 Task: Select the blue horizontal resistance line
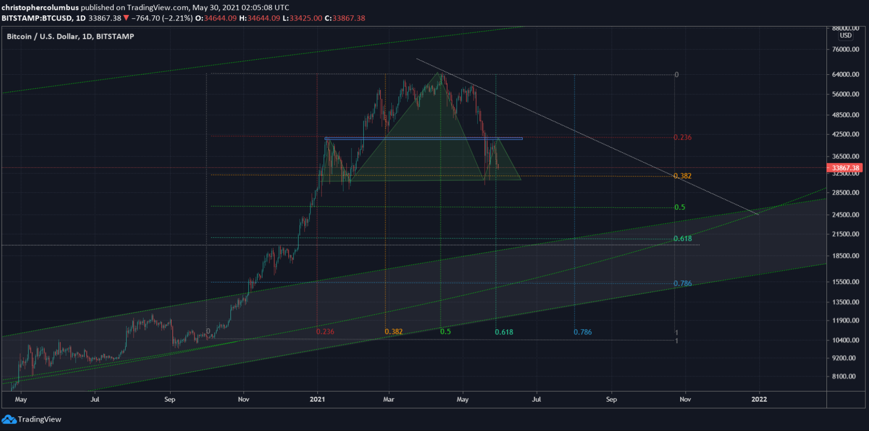point(424,138)
